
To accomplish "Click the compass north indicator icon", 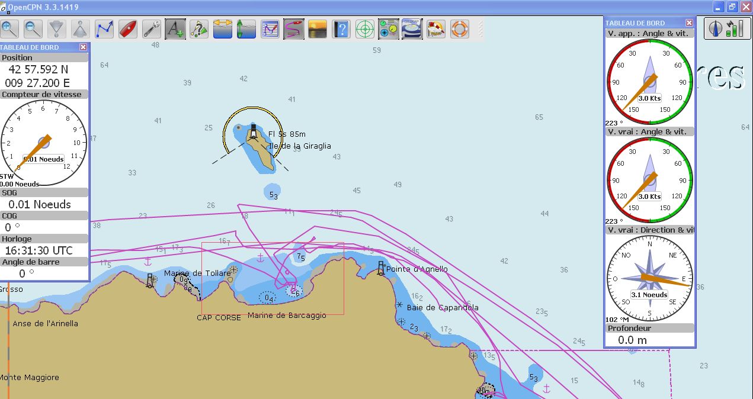I will coord(716,28).
